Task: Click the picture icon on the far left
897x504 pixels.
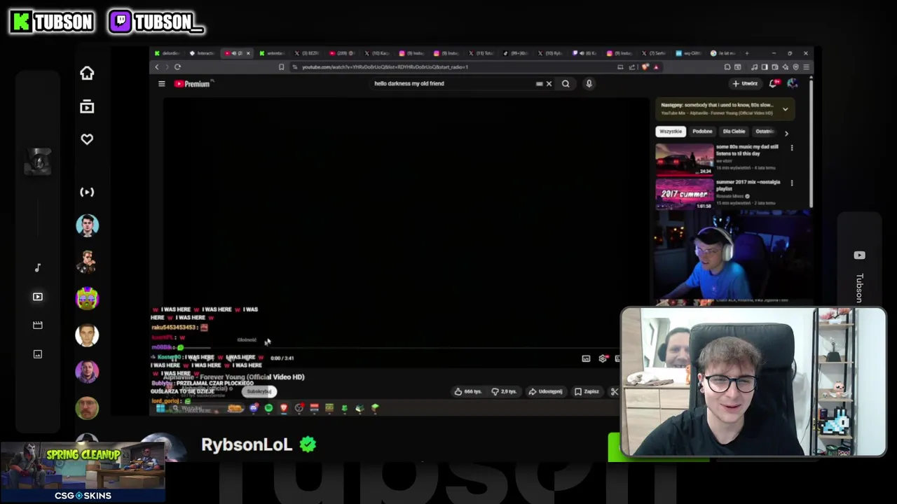Action: (38, 354)
